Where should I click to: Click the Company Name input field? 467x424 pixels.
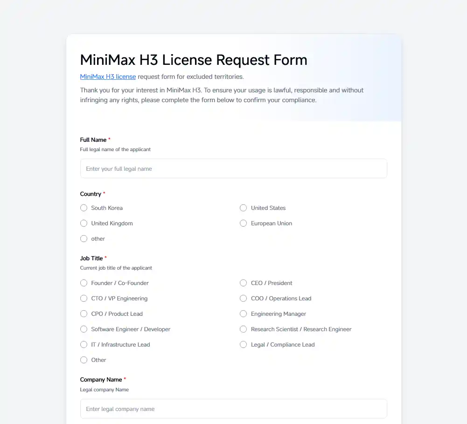233,409
